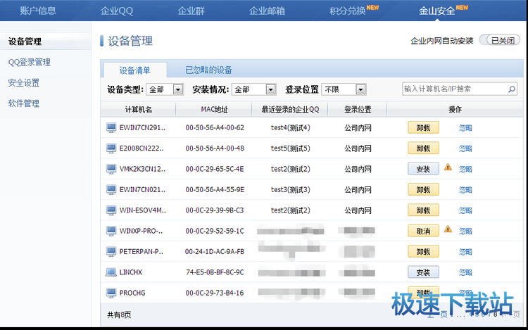
Task: Click laptop icon for LINCHX row
Action: pyautogui.click(x=111, y=272)
